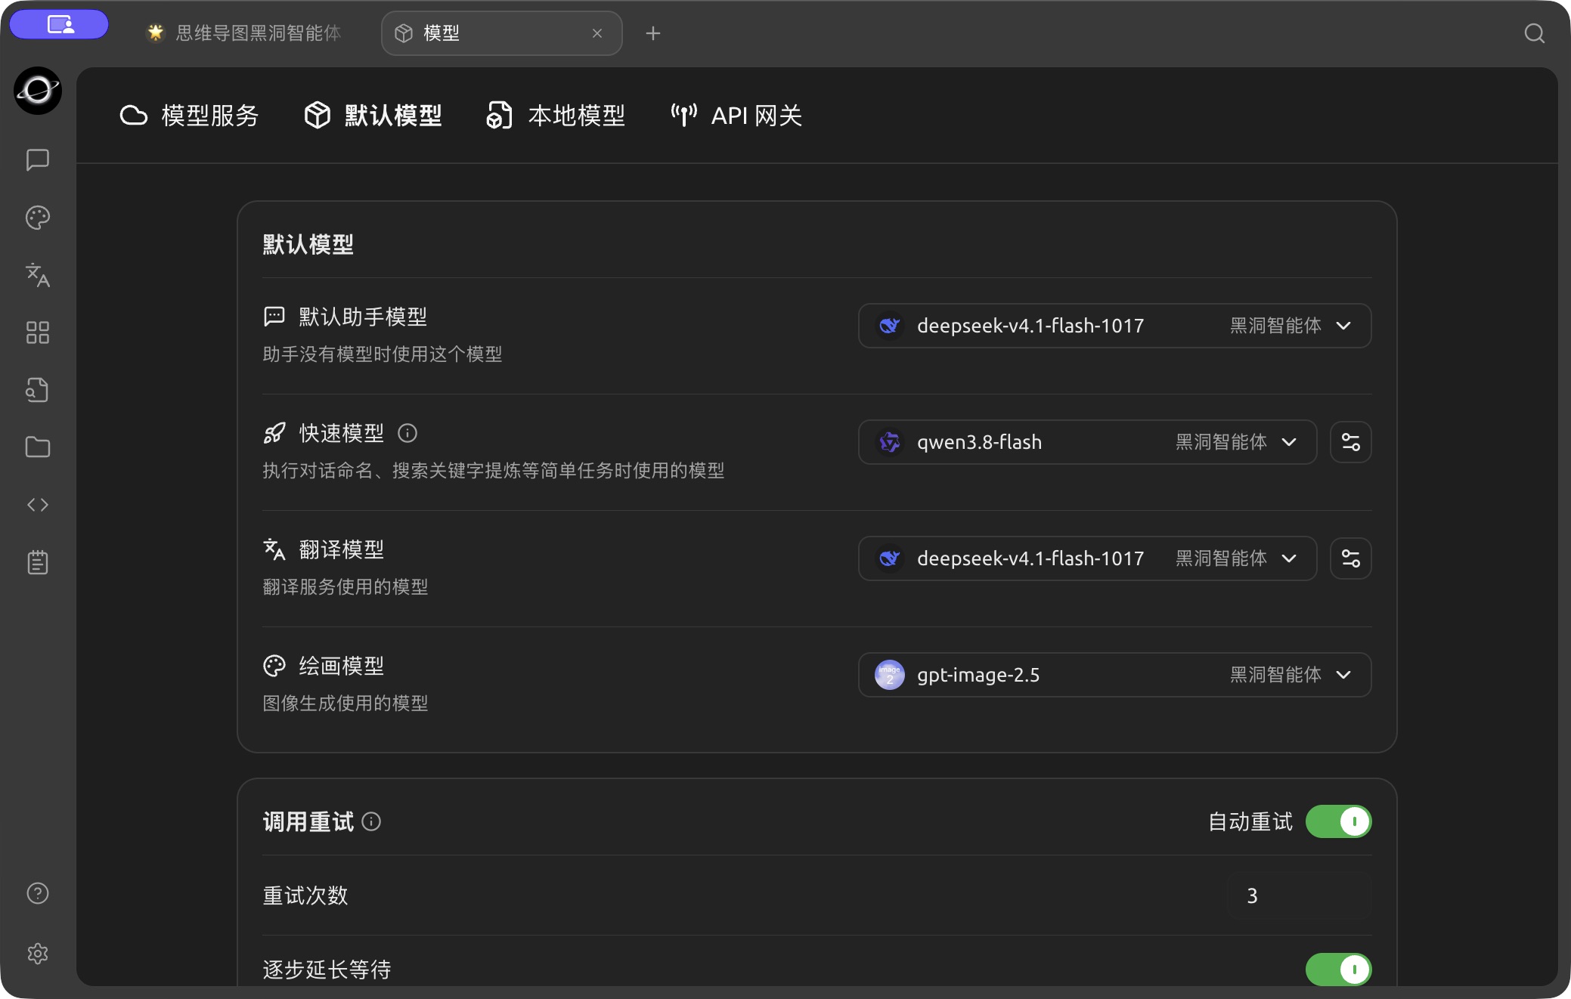Image resolution: width=1571 pixels, height=999 pixels.
Task: Click the 翻译服务使用的模型 description
Action: click(345, 587)
